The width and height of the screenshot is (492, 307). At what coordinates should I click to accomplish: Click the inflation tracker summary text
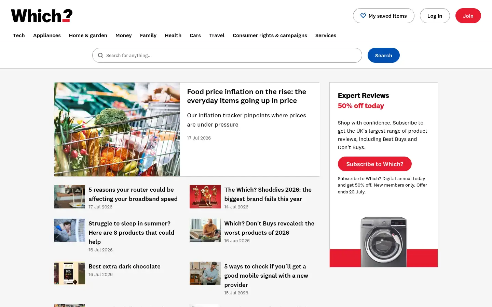tap(246, 120)
